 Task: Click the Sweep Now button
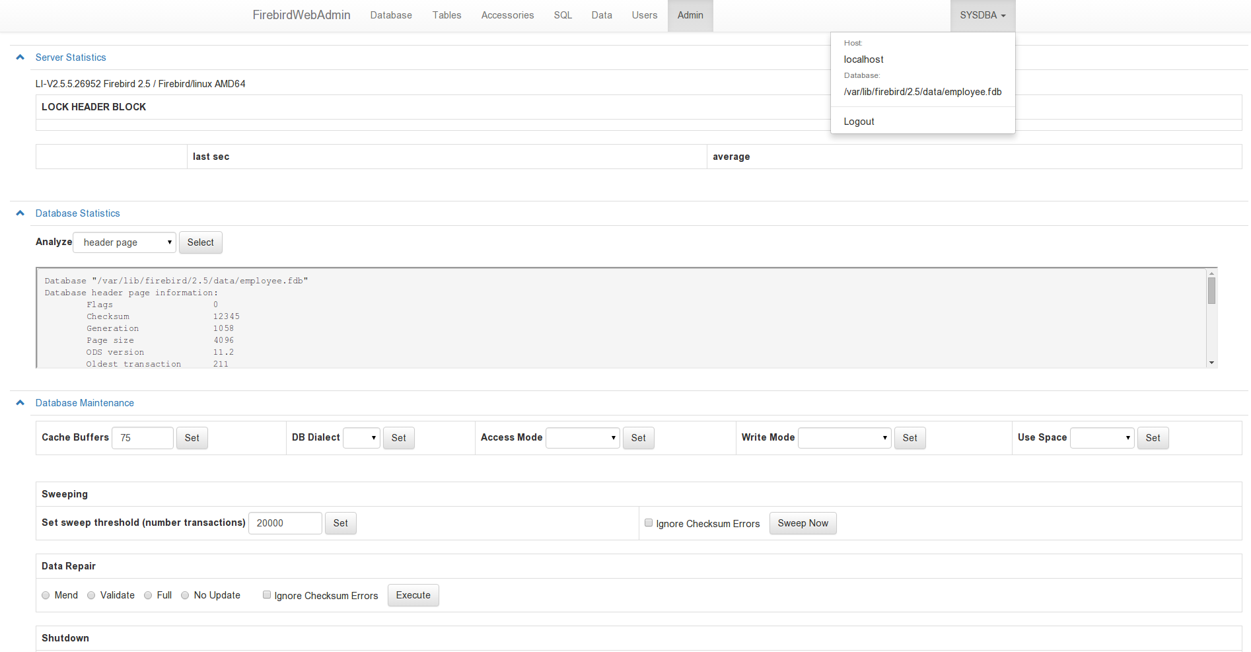click(803, 523)
